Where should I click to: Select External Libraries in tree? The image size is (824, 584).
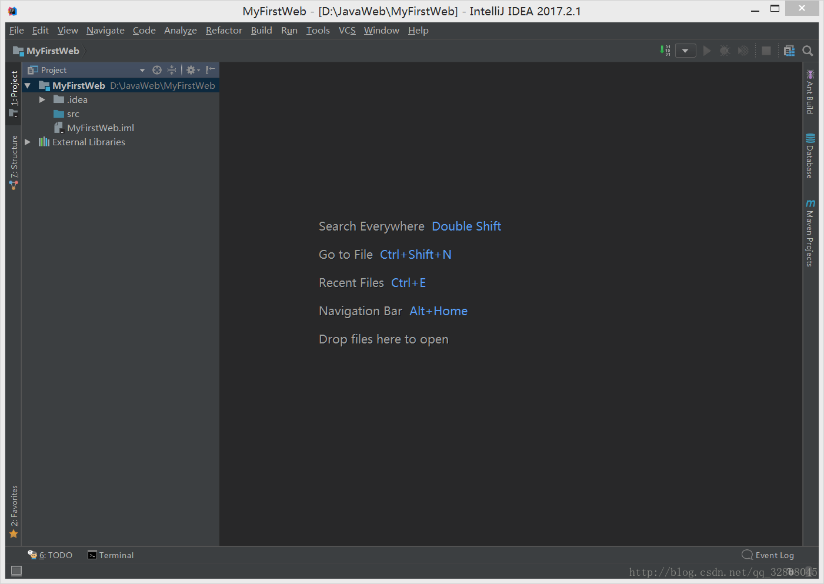(82, 142)
